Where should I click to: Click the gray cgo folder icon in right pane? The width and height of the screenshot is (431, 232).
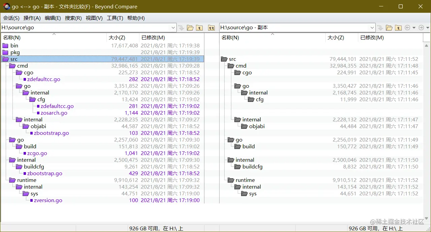click(x=237, y=73)
